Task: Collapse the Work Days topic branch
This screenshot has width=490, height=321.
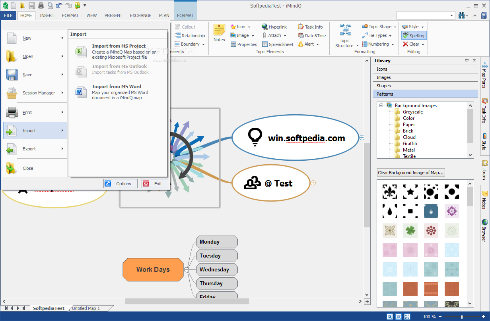Action: [186, 270]
